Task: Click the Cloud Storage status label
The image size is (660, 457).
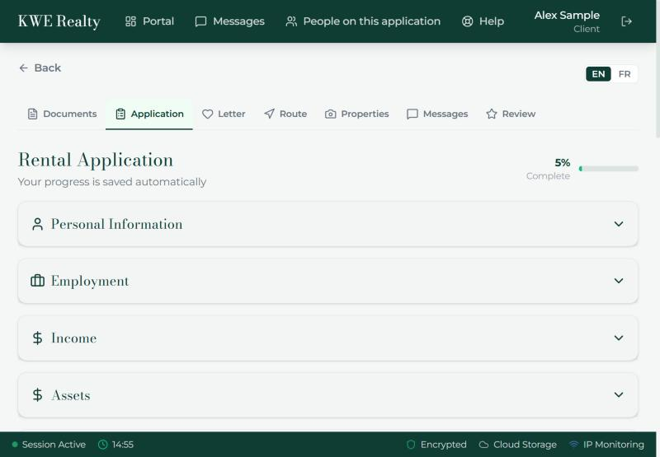Action: [x=525, y=445]
